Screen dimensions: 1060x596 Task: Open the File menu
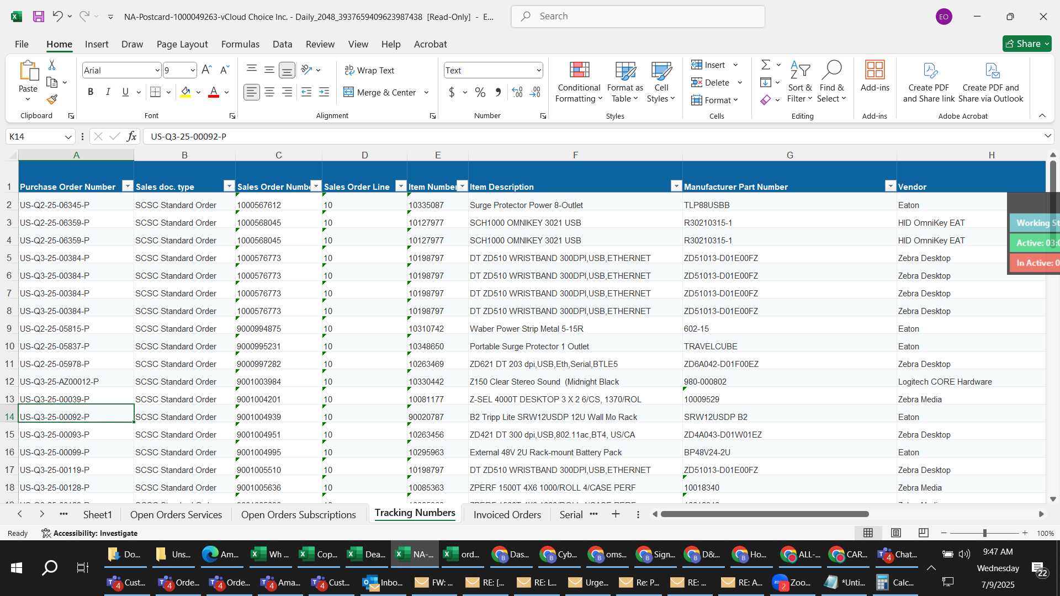click(x=22, y=44)
